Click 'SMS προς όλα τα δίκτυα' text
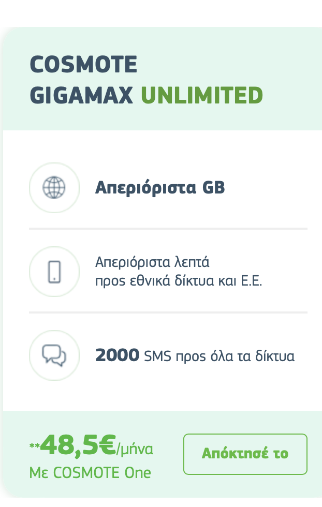Viewport: 322px width, 507px height. point(219,356)
